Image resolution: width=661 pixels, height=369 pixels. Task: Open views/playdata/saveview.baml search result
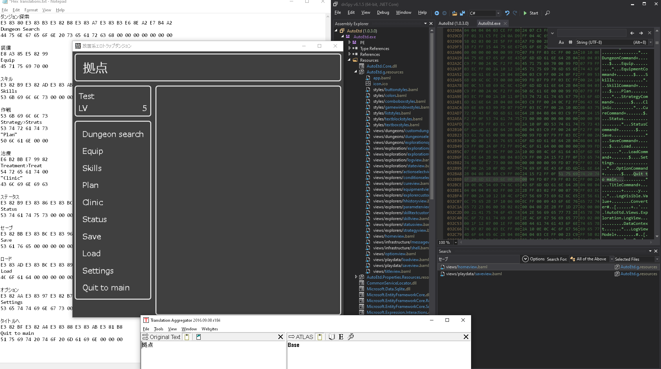click(x=473, y=274)
